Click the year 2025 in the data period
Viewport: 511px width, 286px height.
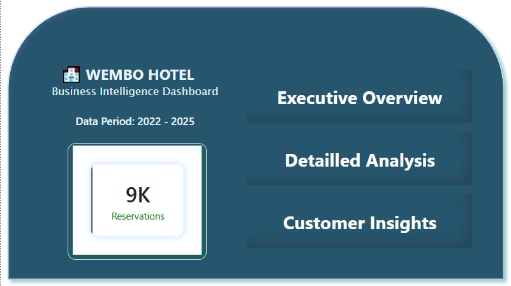(x=183, y=121)
